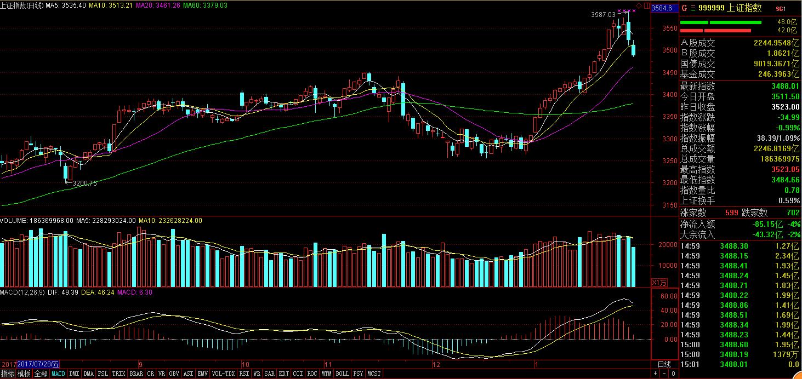
Task: Select the 模板 tab
Action: point(24,374)
